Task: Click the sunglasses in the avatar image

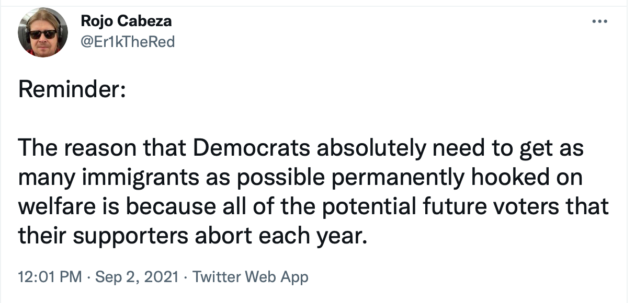Action: point(43,34)
